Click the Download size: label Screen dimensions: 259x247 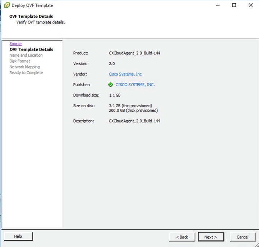(x=86, y=95)
